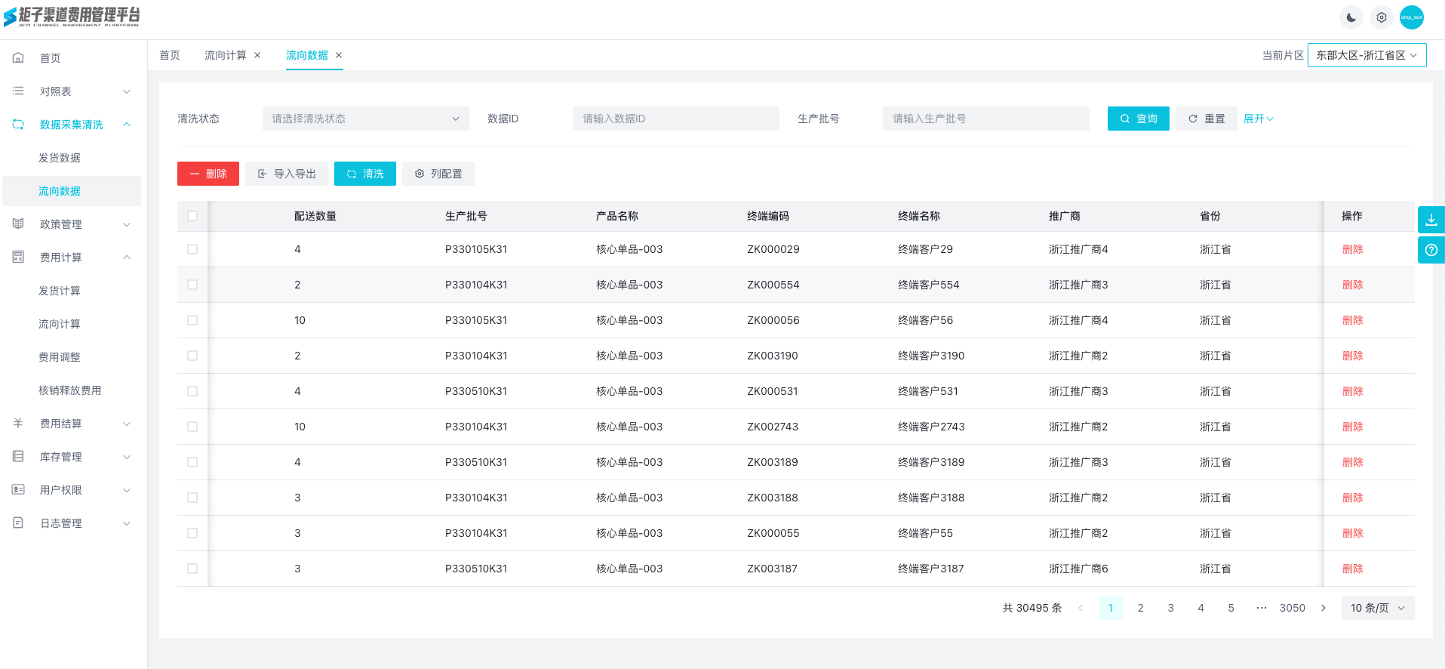Toggle dark mode moon icon
The height and width of the screenshot is (669, 1445).
(1351, 17)
